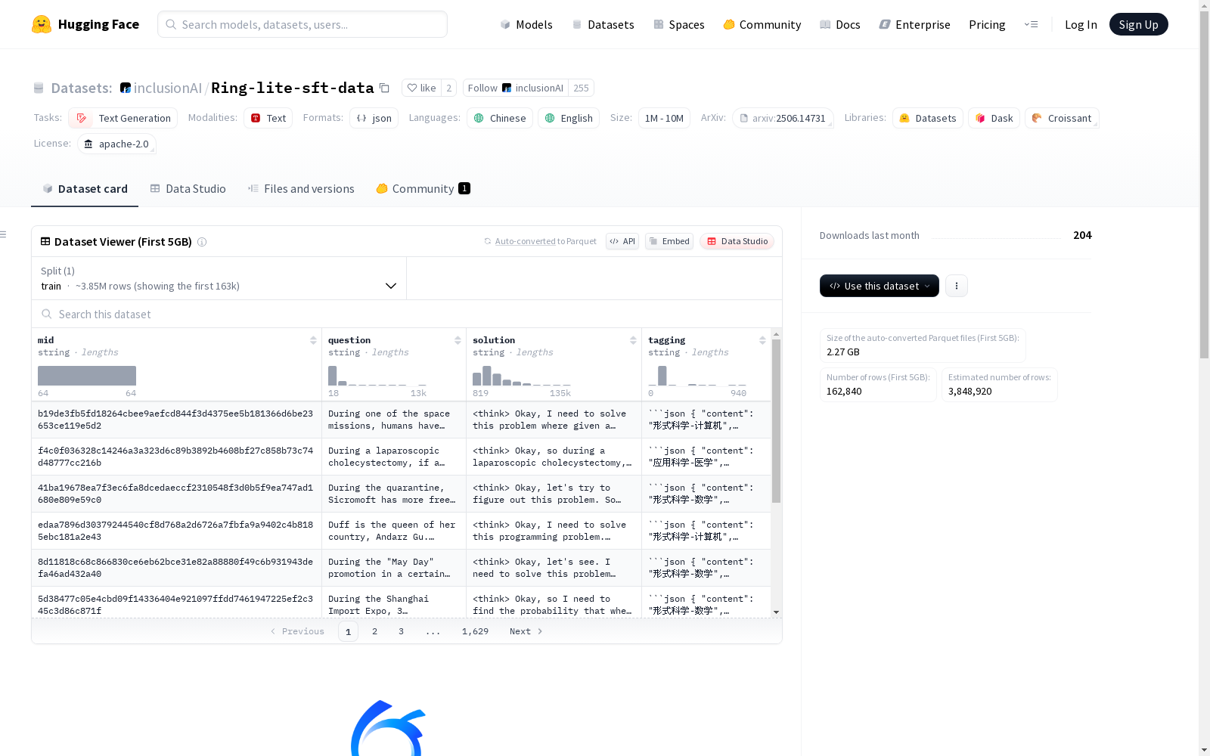Select the question cell 'Duff is the queen'
1210x756 pixels.
394,531
